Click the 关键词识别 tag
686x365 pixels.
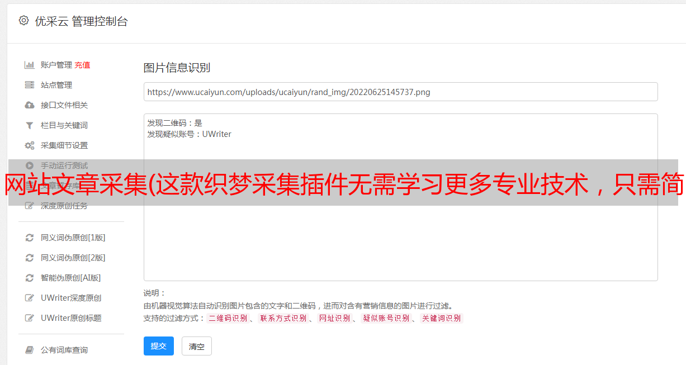point(441,318)
